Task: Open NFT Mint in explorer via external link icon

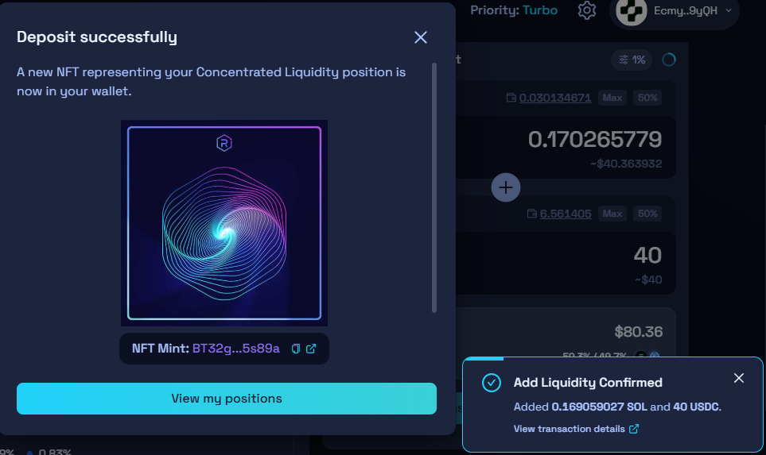Action: click(x=311, y=349)
